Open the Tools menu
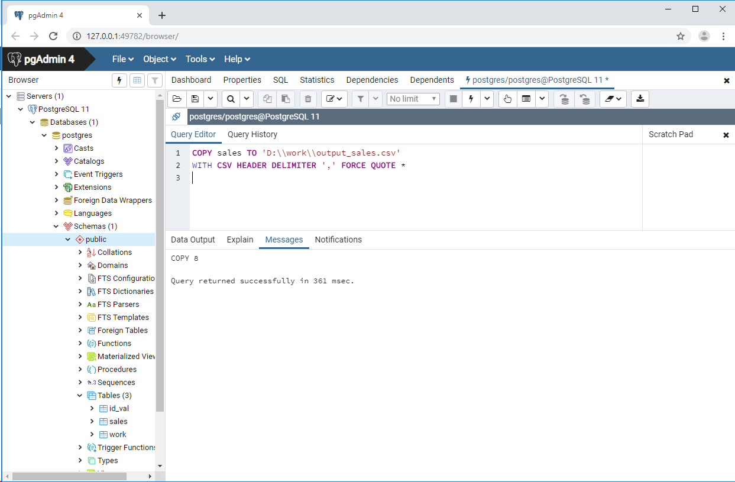 [x=200, y=59]
